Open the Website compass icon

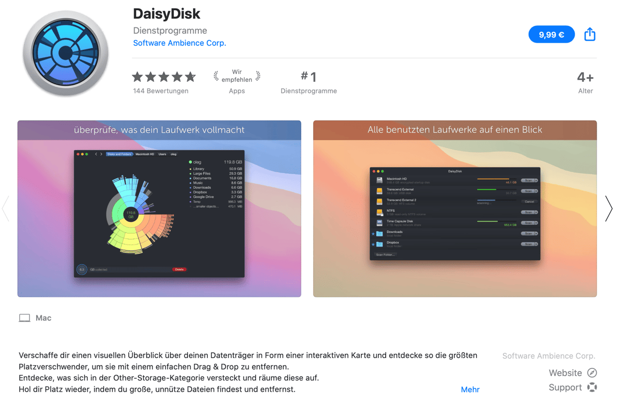click(592, 373)
